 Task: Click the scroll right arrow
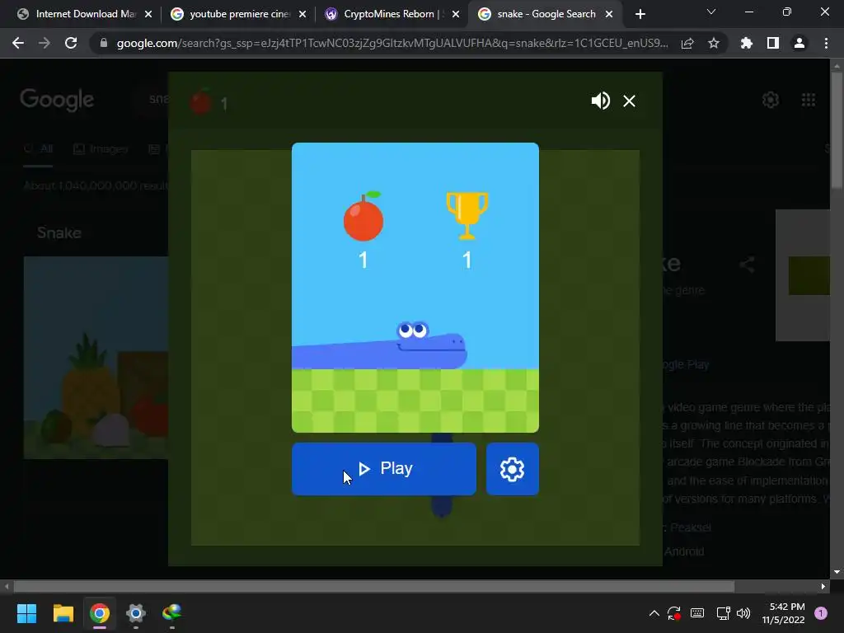click(823, 586)
